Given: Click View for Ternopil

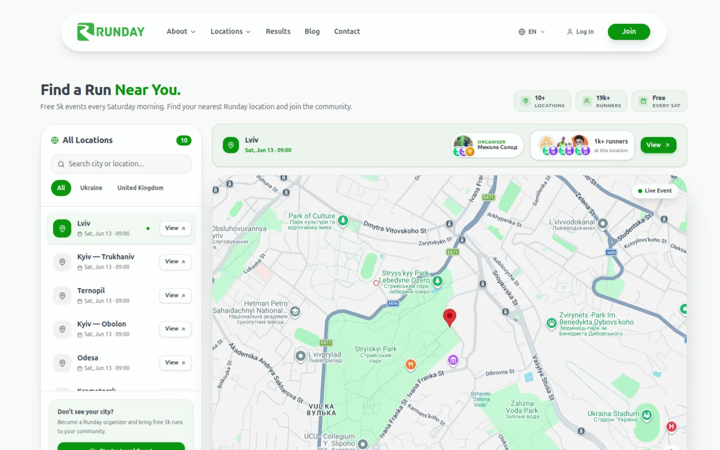Looking at the screenshot, I should [175, 295].
